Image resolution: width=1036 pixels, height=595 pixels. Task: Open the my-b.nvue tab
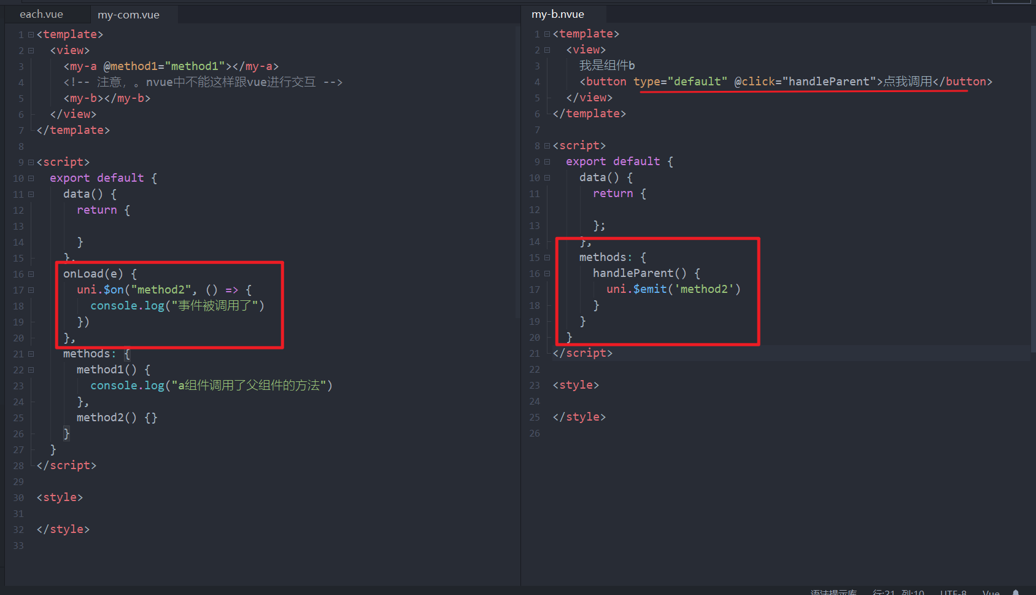[558, 14]
